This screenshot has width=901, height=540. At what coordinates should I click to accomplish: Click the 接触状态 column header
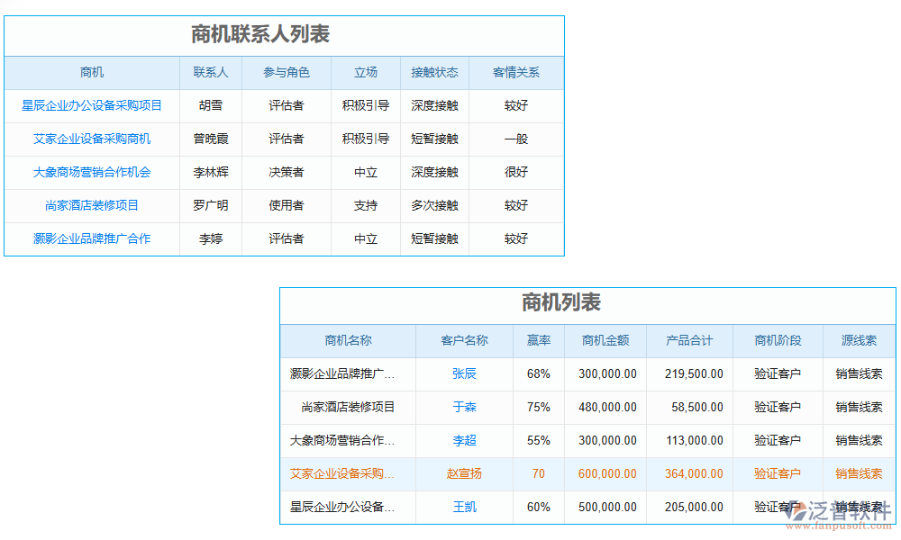pos(435,73)
